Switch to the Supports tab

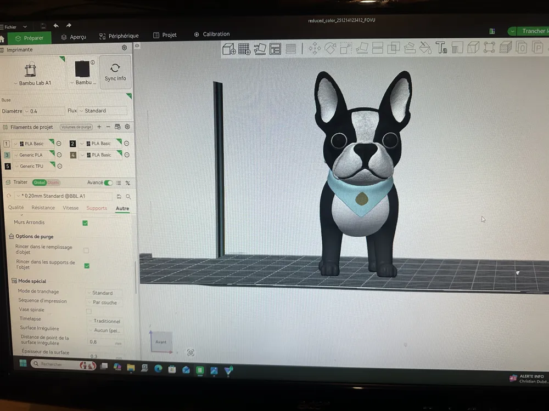point(97,208)
